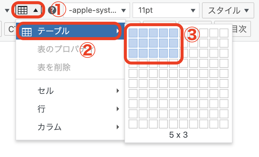Open the table button dropdown arrow

[36, 10]
